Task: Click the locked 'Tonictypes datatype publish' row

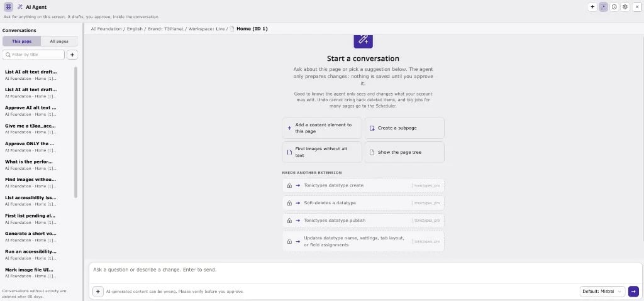Action: (363, 221)
